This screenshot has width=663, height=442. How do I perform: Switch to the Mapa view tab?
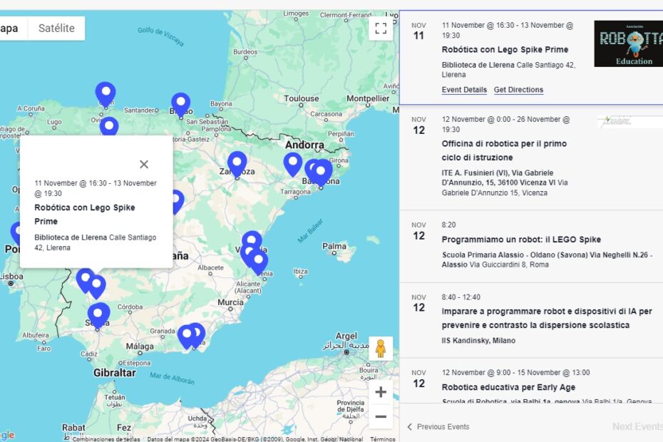pos(10,29)
